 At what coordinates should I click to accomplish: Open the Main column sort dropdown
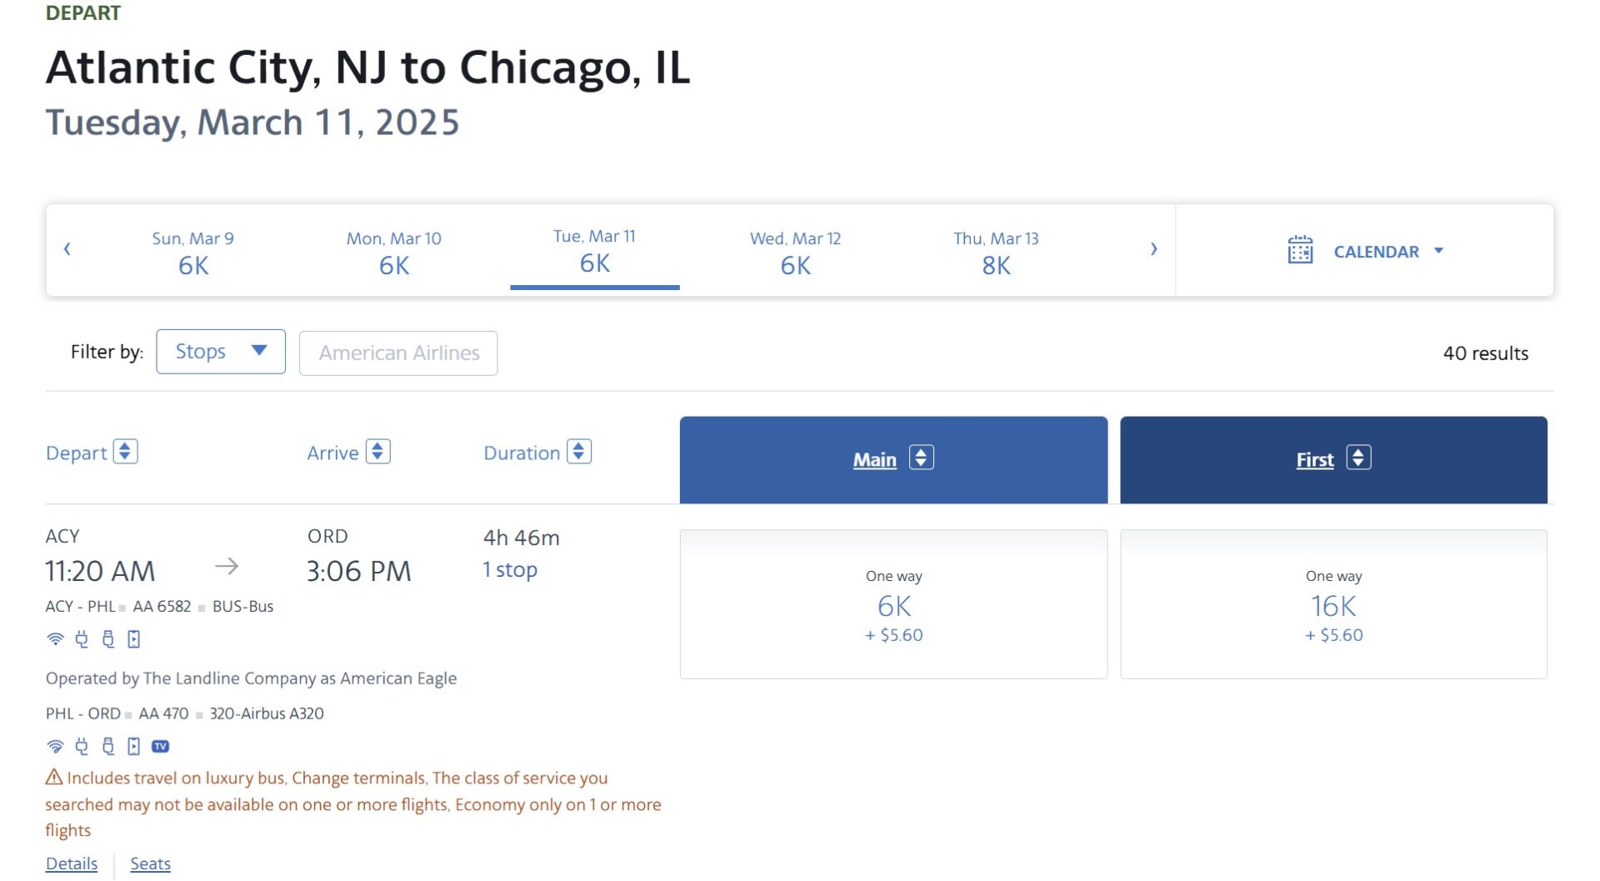(x=921, y=458)
